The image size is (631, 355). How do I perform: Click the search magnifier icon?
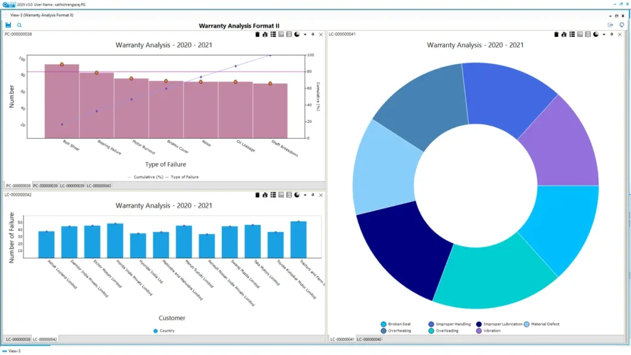point(20,25)
